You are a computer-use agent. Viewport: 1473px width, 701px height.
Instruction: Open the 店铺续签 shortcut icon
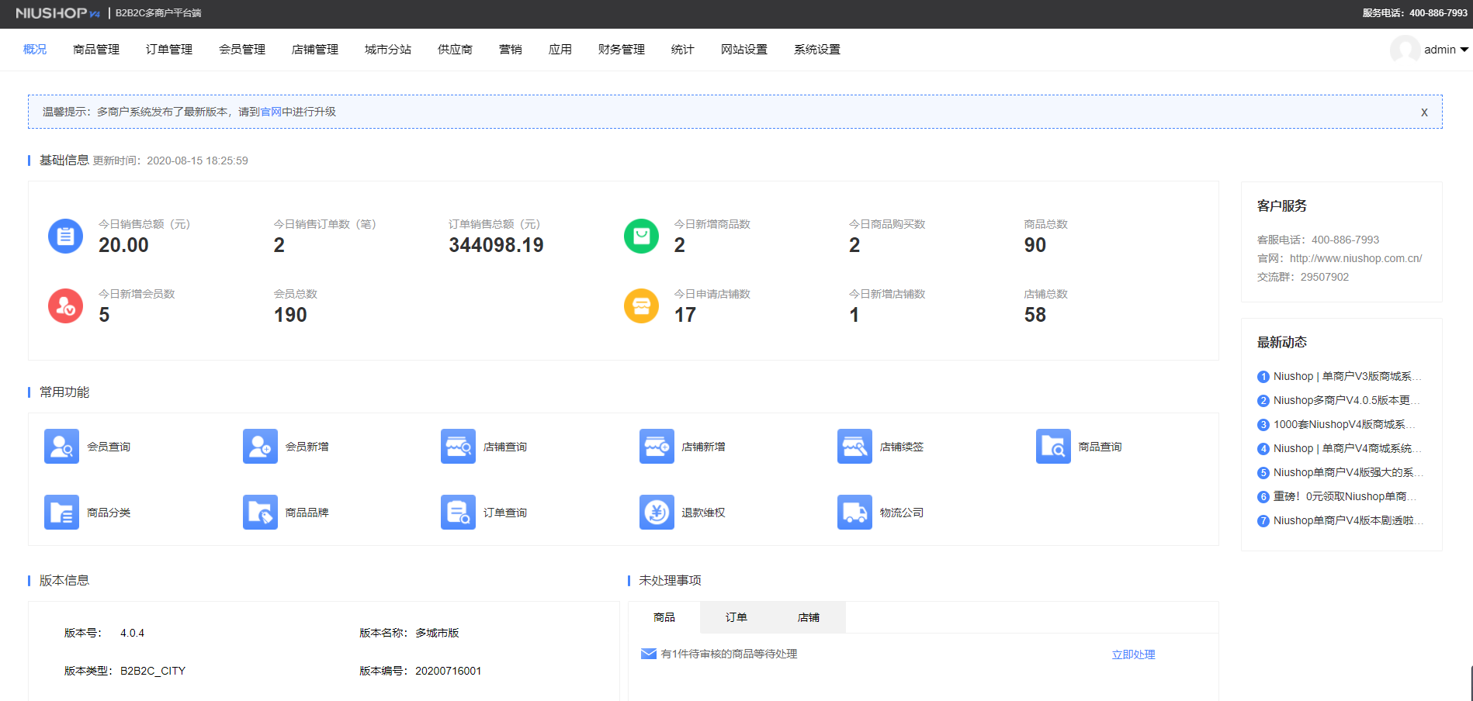(x=854, y=447)
